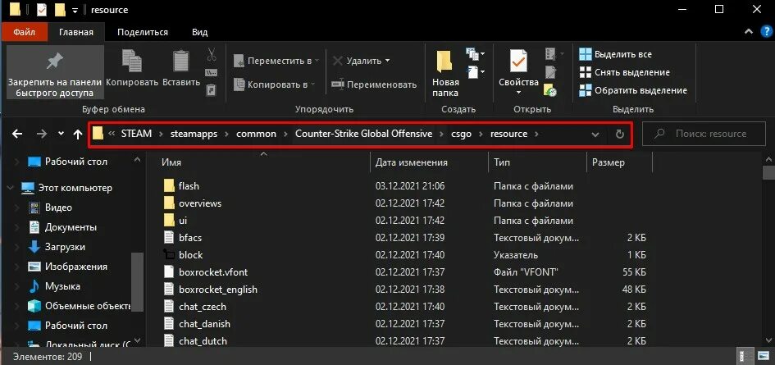The height and width of the screenshot is (365, 775).
Task: Click the copy path icon
Action: click(x=212, y=73)
